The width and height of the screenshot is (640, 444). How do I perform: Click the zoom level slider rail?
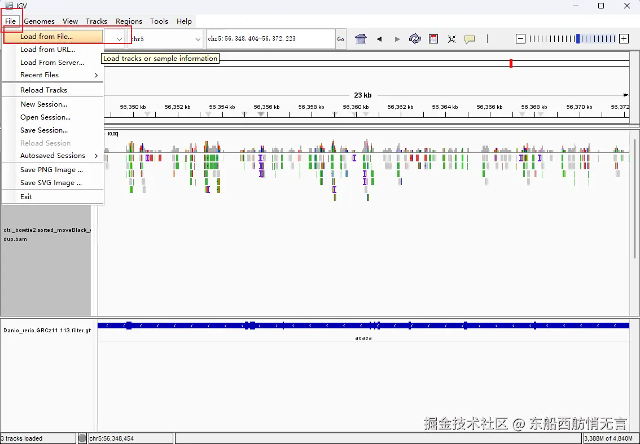tap(572, 39)
